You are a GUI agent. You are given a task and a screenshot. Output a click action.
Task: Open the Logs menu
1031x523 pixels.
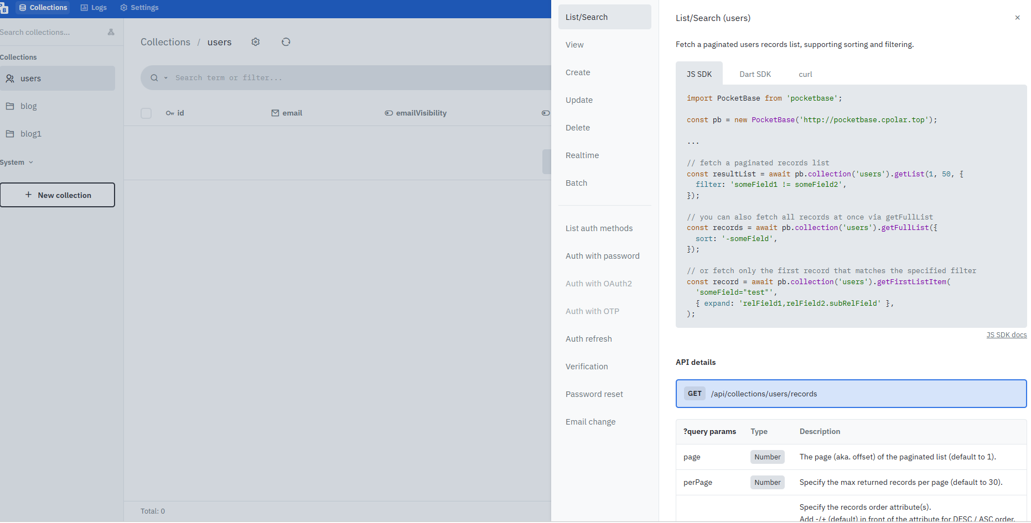click(x=94, y=8)
